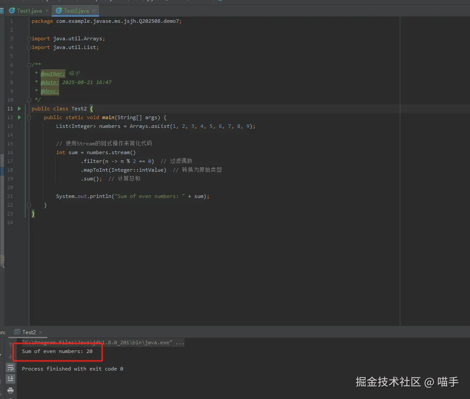Image resolution: width=470 pixels, height=399 pixels.
Task: Close the Test1.java tab
Action: click(47, 11)
